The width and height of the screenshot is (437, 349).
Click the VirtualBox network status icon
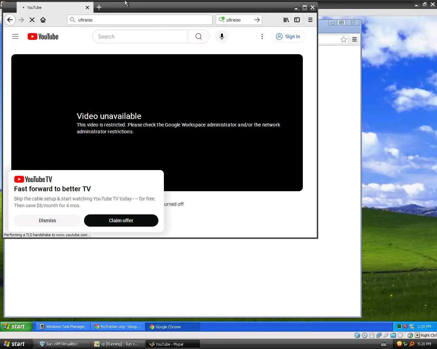(x=379, y=335)
